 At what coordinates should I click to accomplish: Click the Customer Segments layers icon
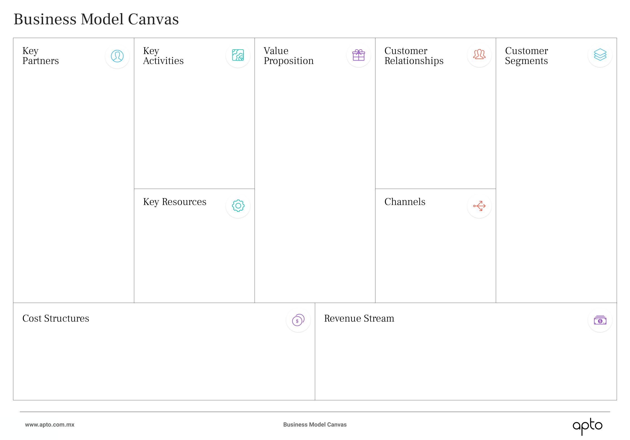pyautogui.click(x=600, y=55)
